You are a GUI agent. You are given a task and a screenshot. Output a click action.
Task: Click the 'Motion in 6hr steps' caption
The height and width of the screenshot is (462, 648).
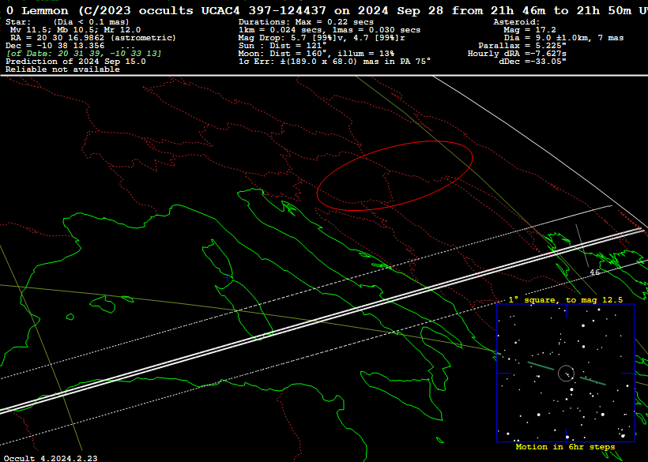pos(565,447)
